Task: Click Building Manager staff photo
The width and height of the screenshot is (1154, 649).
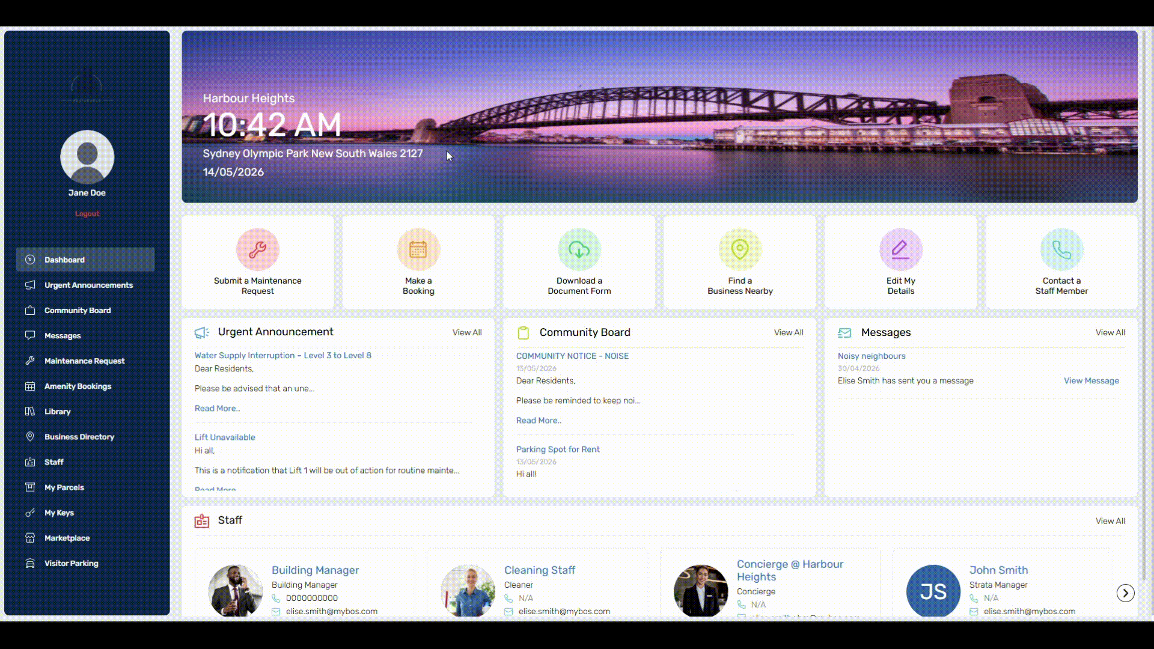Action: 235,591
